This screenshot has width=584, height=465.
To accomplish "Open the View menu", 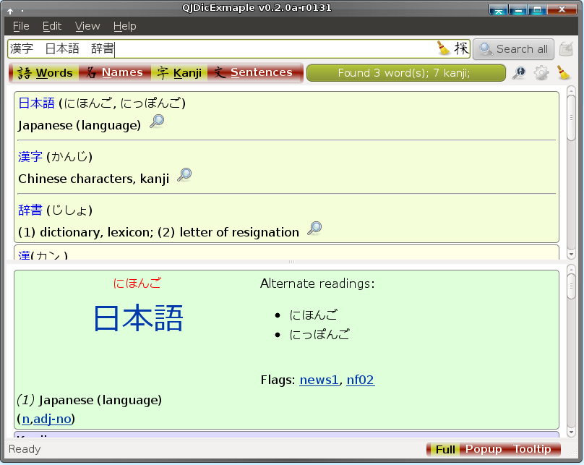I will [x=87, y=26].
